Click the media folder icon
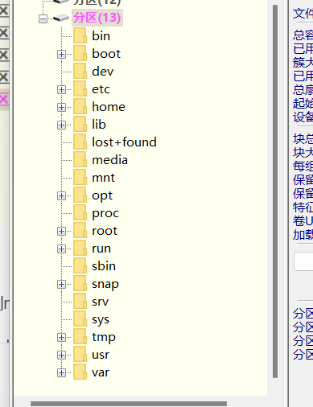Screen dimensions: 313x407 point(80,159)
